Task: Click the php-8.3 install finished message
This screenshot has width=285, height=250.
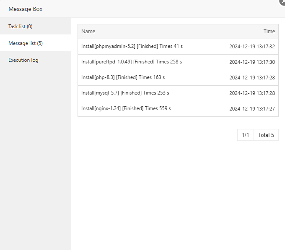Action: tap(123, 77)
